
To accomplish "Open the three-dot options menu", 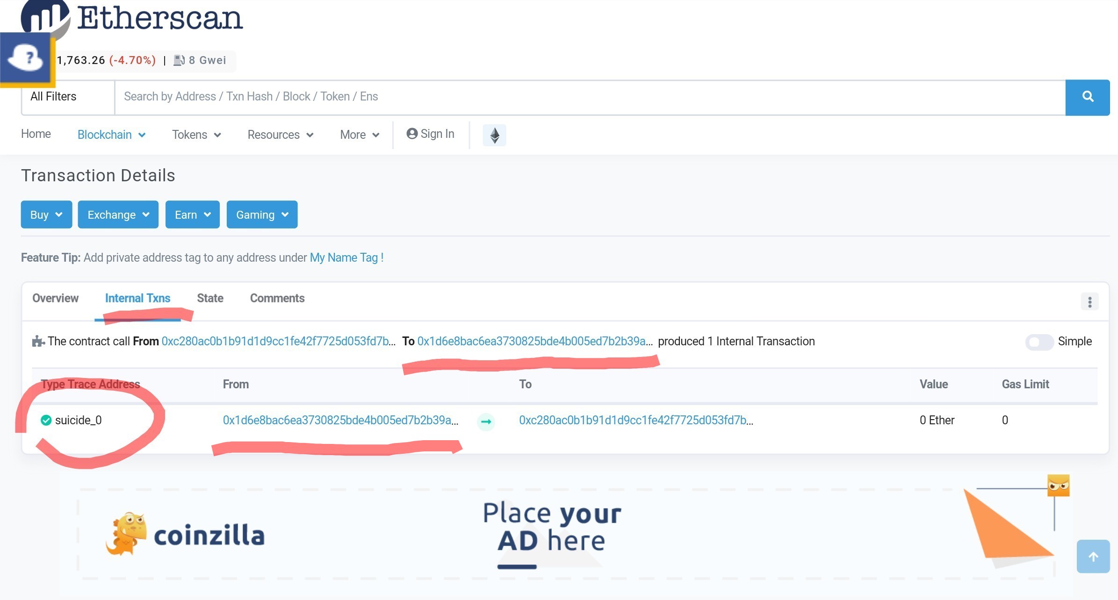I will (1089, 302).
